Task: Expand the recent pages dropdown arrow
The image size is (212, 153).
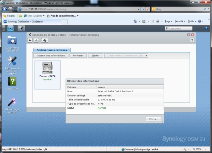Action: (x=15, y=9)
